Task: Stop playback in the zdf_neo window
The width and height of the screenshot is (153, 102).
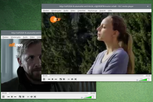Action: 12,97
